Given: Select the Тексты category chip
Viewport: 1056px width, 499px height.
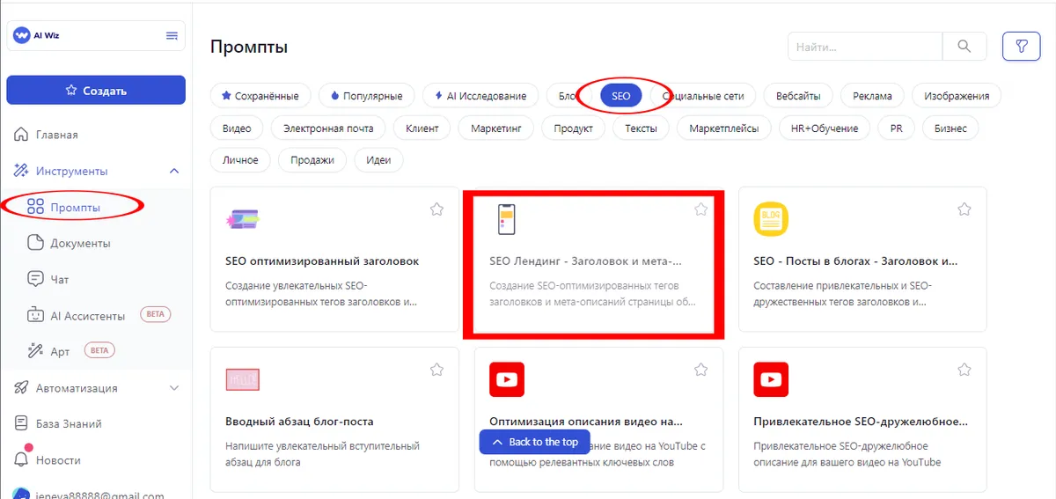Looking at the screenshot, I should [x=641, y=128].
